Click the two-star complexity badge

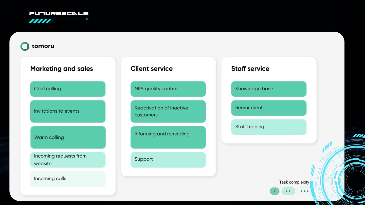tap(288, 191)
